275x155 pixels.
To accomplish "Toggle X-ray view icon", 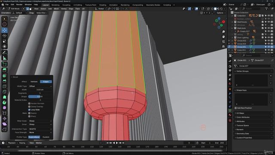I will click(x=208, y=9).
